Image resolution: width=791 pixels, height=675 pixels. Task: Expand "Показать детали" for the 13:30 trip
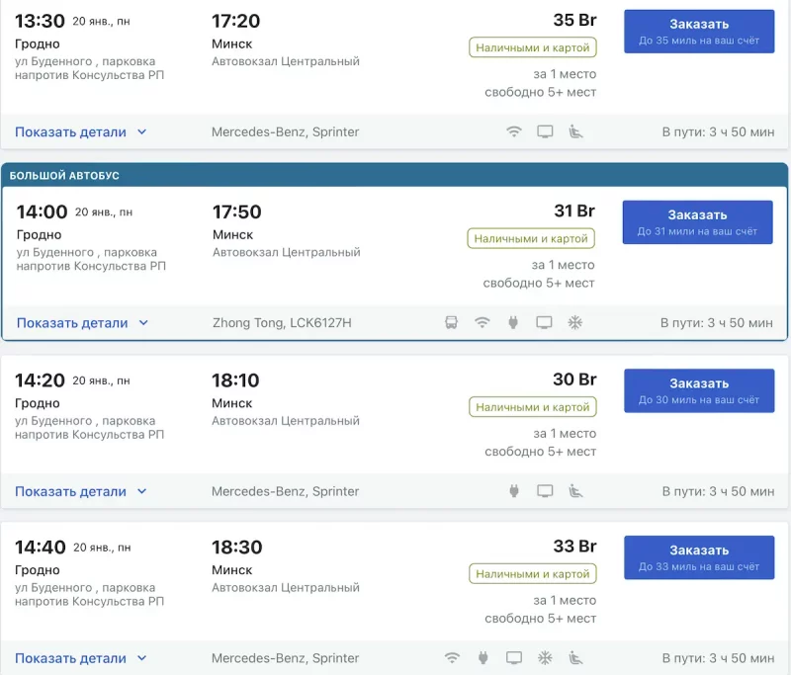tap(80, 132)
